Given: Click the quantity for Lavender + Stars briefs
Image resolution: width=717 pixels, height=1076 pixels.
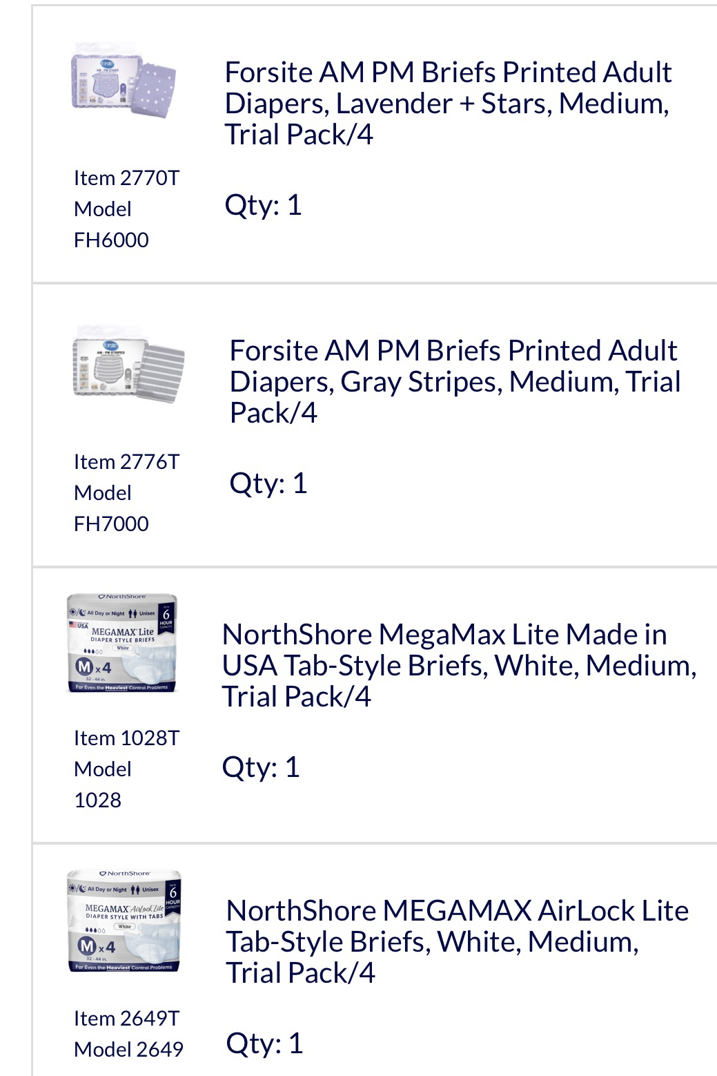Looking at the screenshot, I should 263,205.
